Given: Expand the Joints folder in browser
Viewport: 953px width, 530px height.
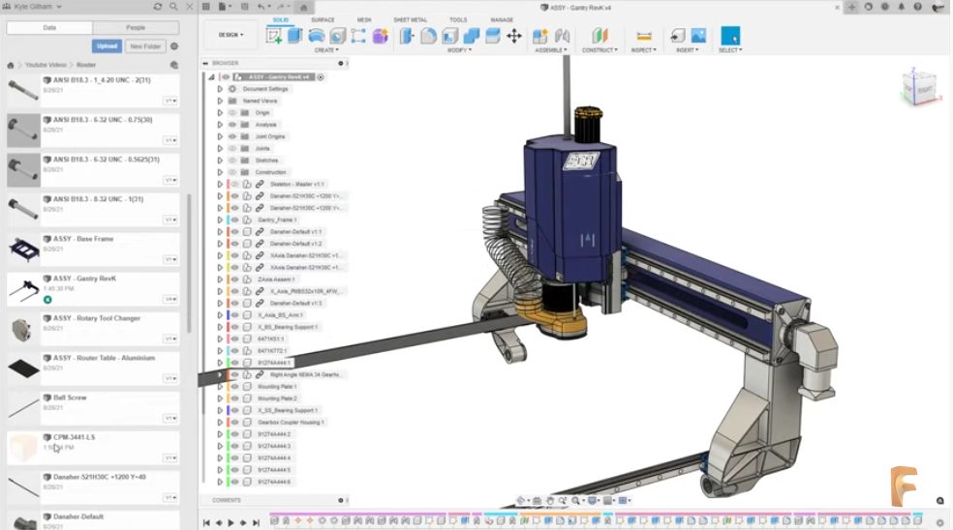Looking at the screenshot, I should coord(220,148).
